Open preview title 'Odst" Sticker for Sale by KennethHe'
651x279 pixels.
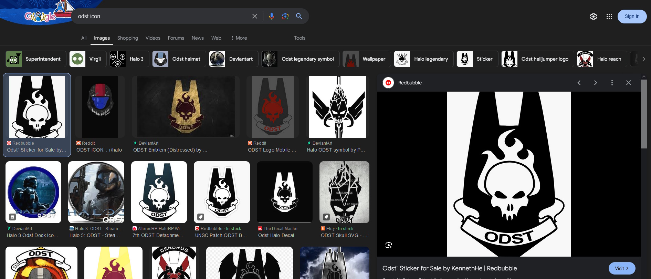(x=450, y=268)
